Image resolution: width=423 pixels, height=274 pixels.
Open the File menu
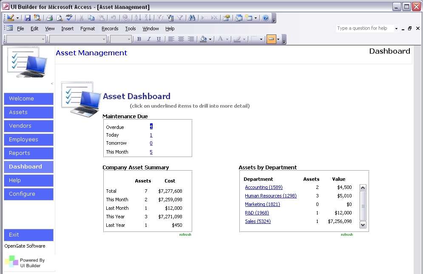(20, 29)
